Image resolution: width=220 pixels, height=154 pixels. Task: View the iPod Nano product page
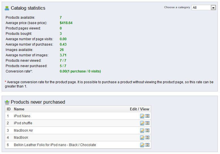tap(147, 116)
